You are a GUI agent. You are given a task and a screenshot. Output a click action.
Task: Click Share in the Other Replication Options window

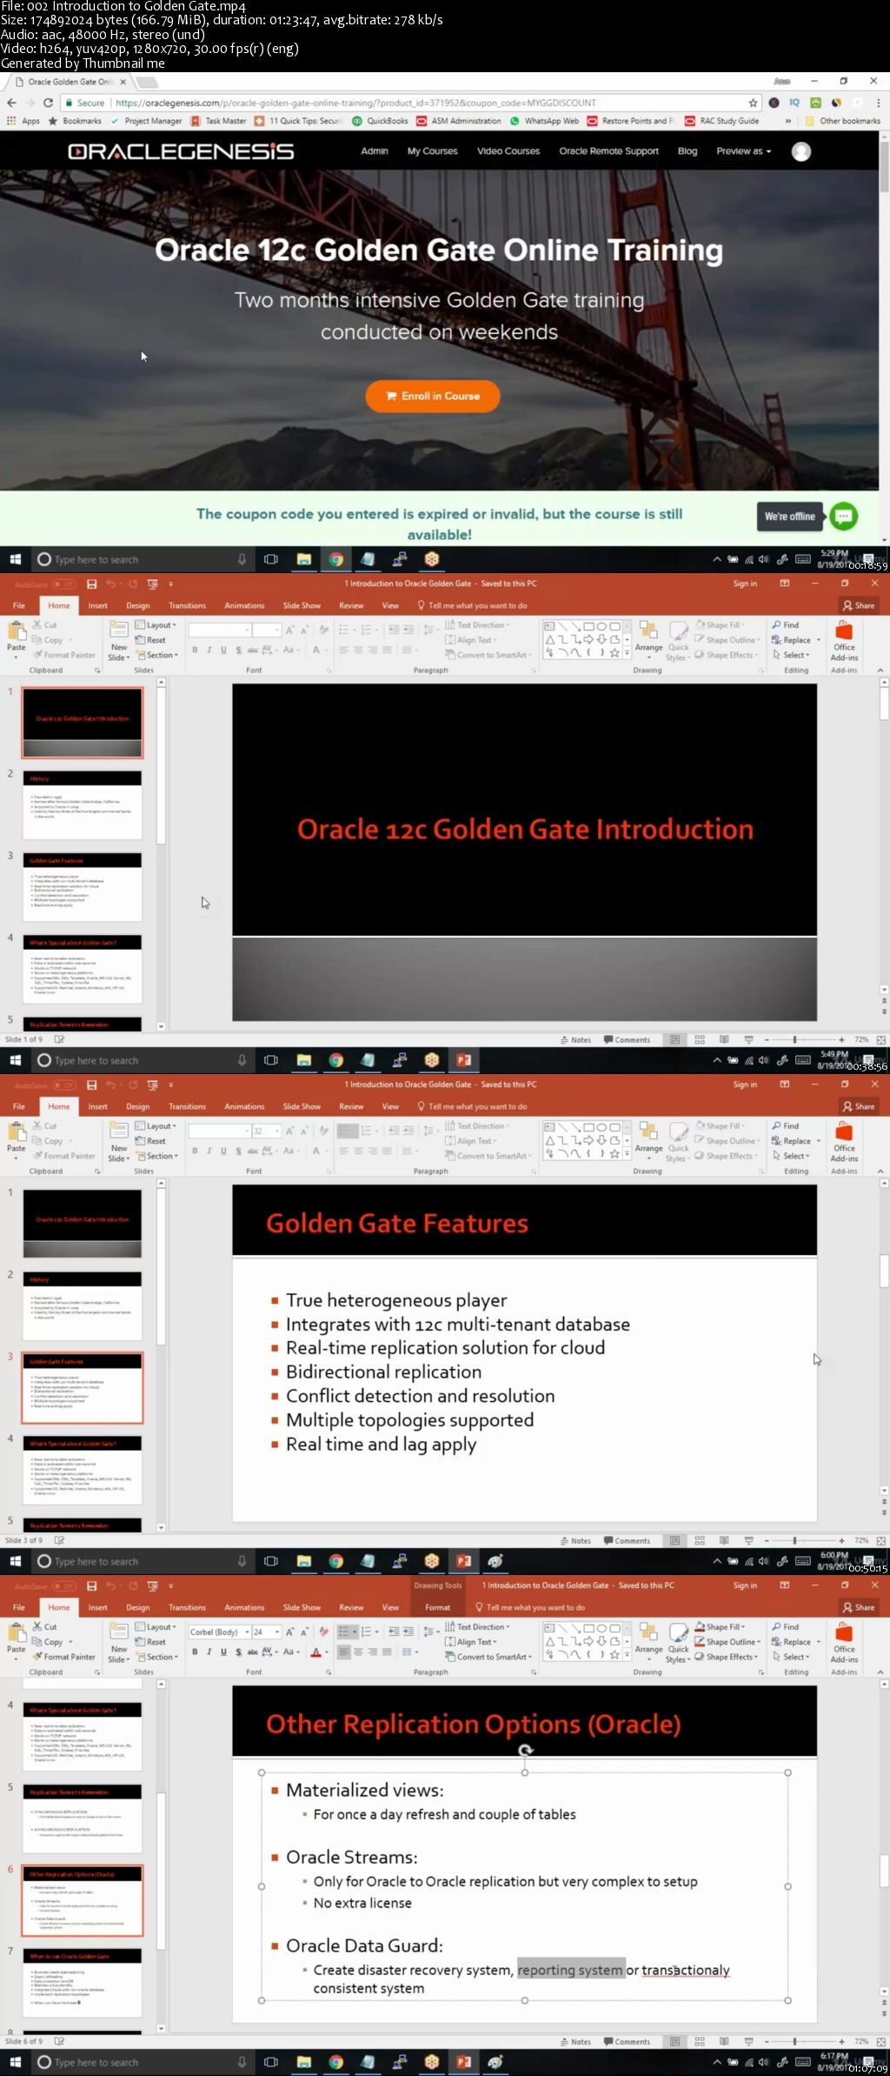pos(858,1607)
